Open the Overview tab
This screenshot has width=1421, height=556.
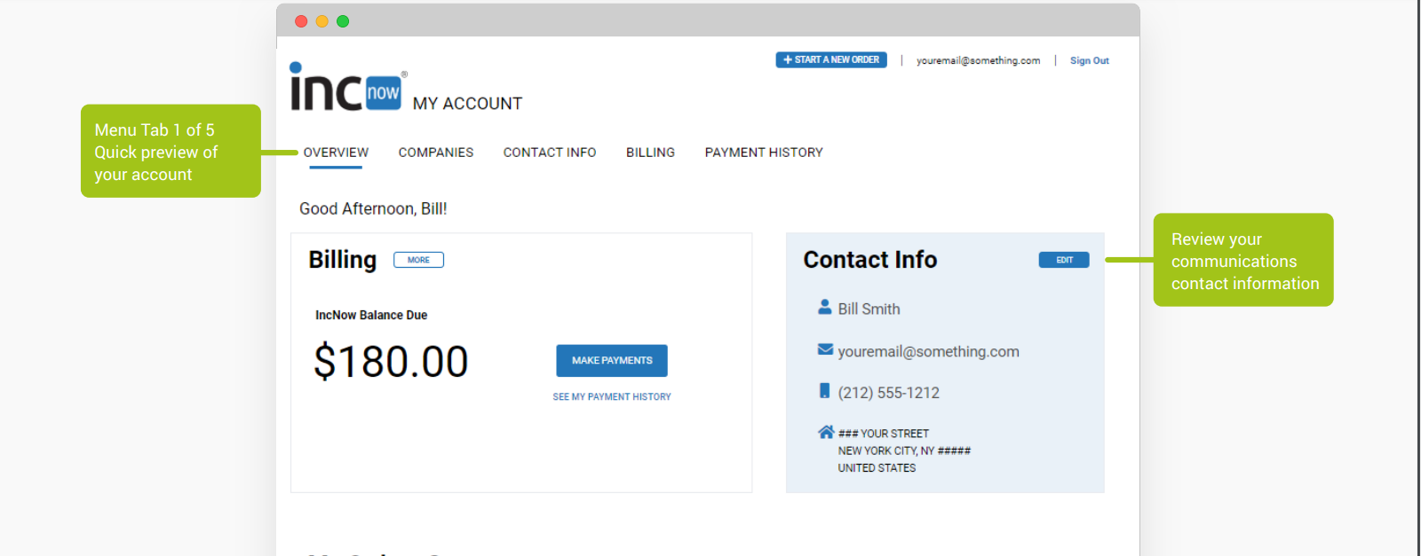click(x=336, y=153)
